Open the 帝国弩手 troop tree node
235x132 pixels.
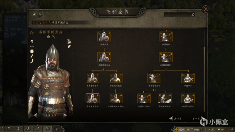coord(188,78)
